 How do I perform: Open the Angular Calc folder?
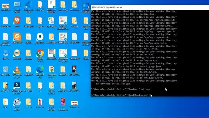tap(63, 87)
